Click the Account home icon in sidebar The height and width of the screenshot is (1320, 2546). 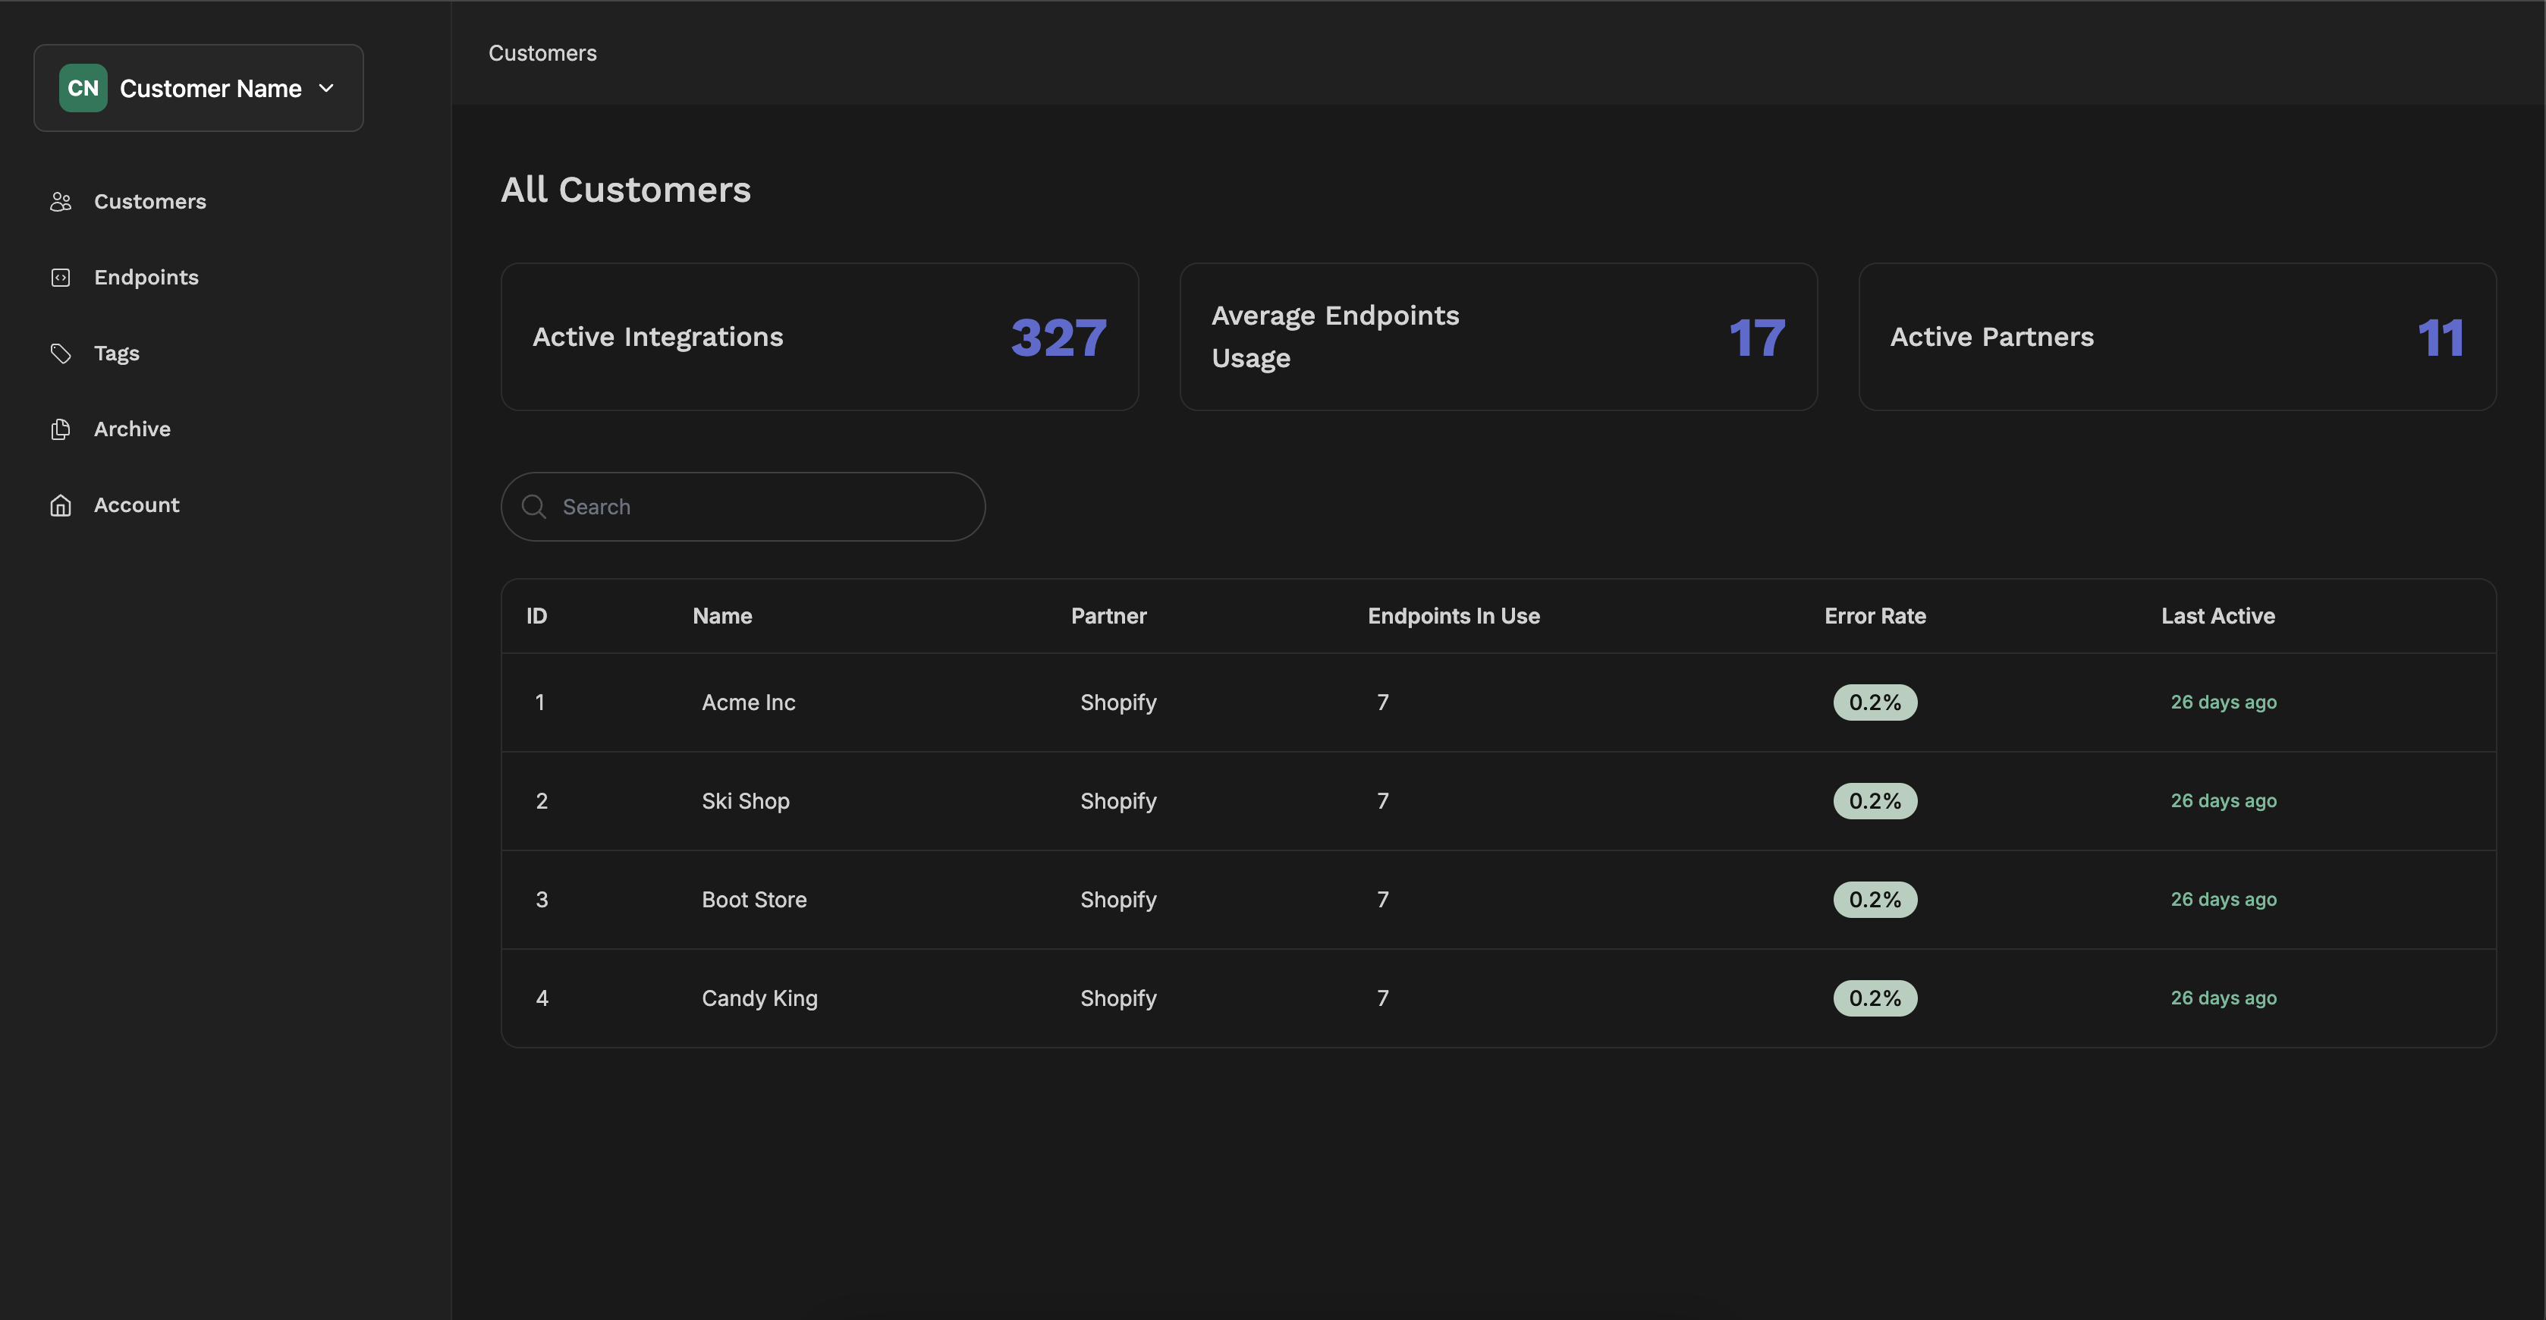pyautogui.click(x=60, y=505)
